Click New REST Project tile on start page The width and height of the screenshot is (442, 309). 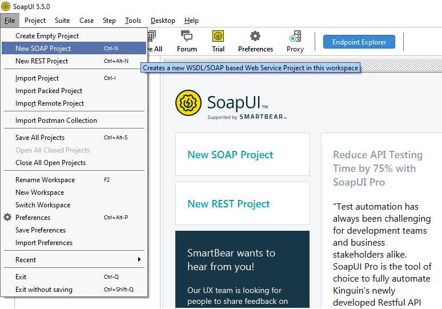pos(242,203)
